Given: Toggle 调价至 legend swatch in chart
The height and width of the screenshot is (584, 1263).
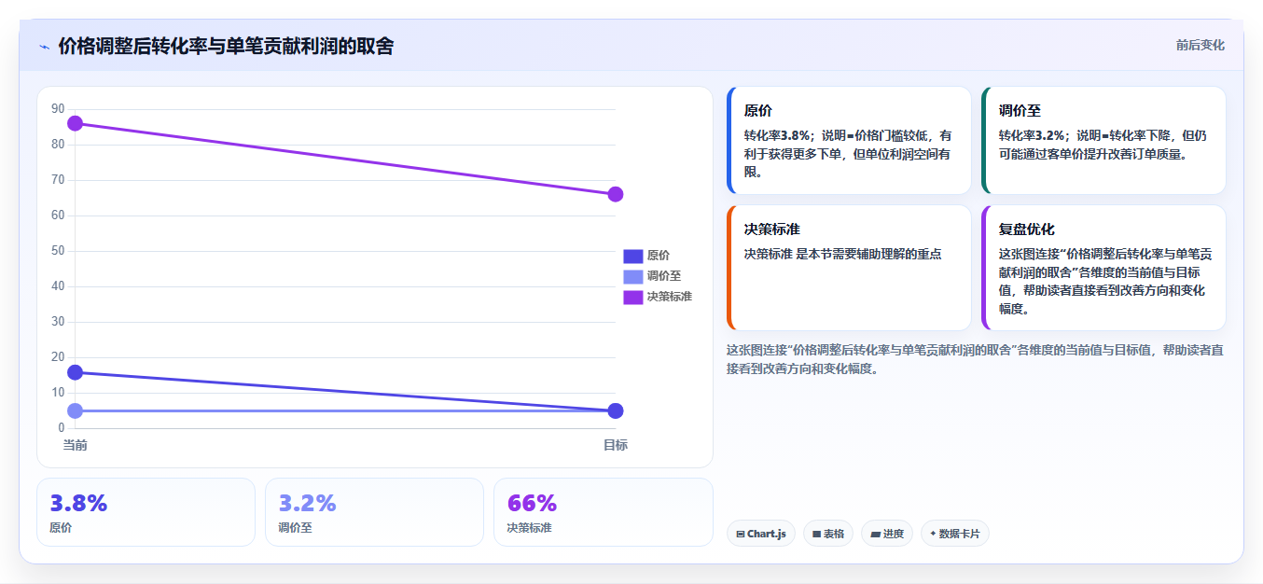Looking at the screenshot, I should tap(632, 276).
